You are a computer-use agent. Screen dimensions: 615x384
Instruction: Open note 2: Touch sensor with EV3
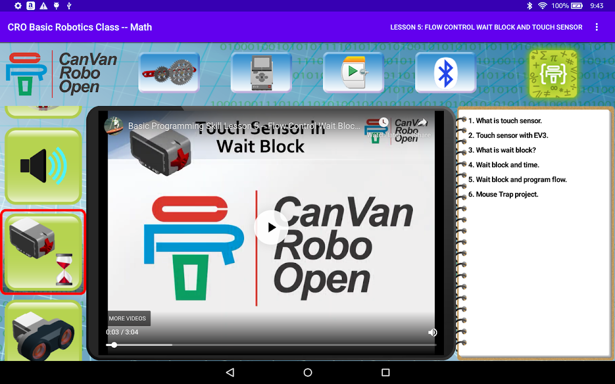click(508, 135)
